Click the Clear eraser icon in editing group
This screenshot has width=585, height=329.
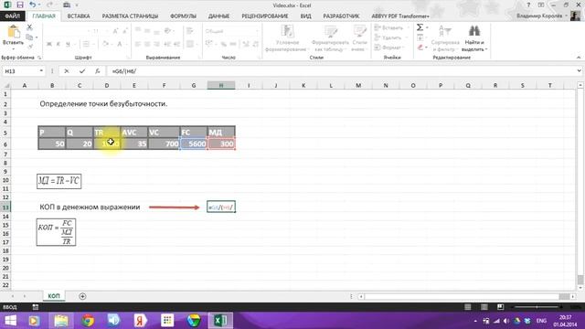coord(420,48)
